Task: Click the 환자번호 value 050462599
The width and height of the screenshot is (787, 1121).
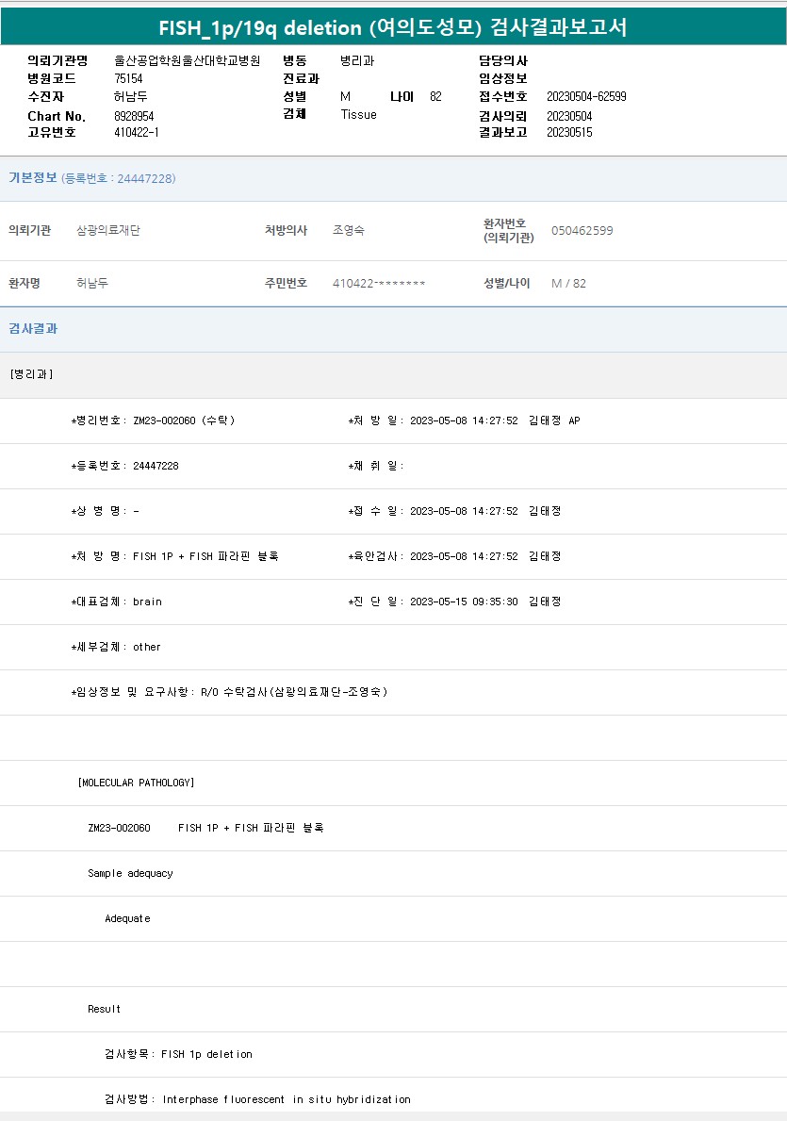Action: 582,231
